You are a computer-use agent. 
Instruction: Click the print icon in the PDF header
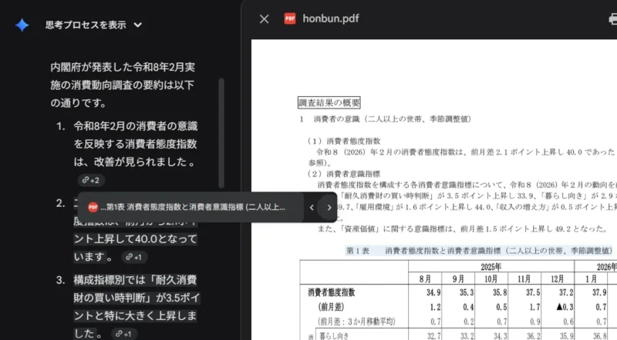tap(612, 18)
